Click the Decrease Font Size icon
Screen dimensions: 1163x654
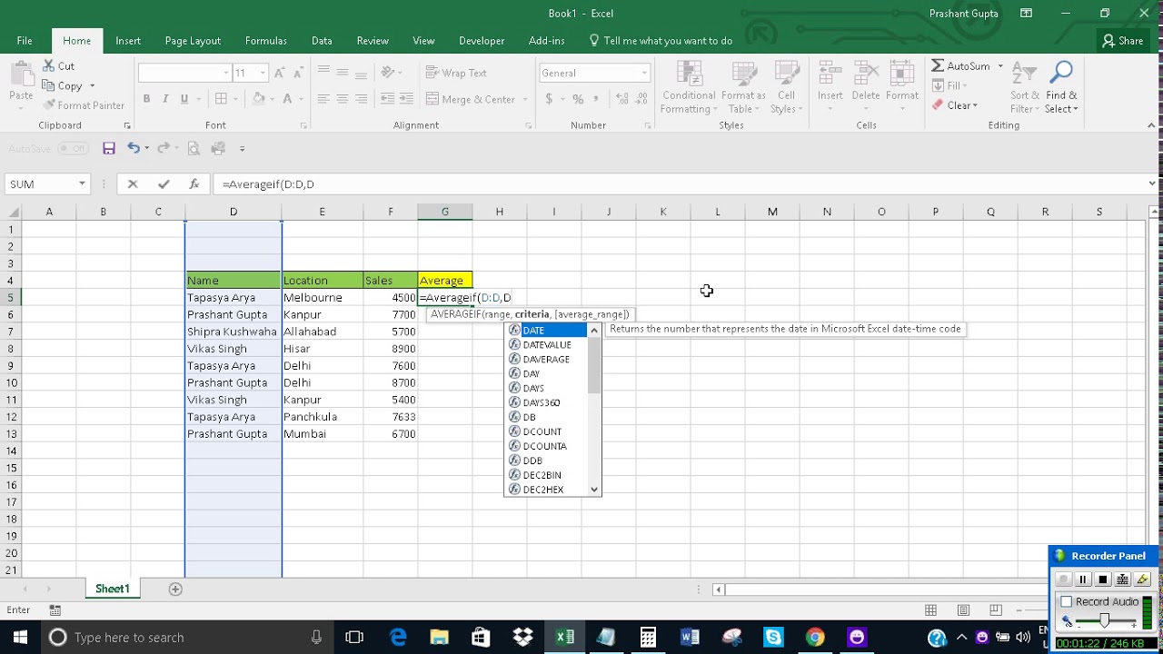pyautogui.click(x=298, y=73)
